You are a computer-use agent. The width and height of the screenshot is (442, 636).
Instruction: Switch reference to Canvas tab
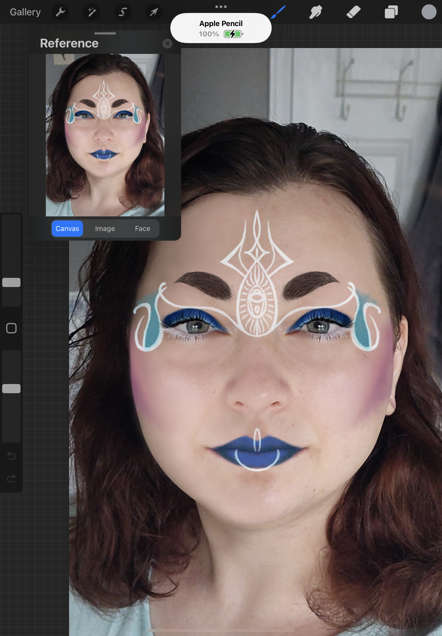point(67,229)
